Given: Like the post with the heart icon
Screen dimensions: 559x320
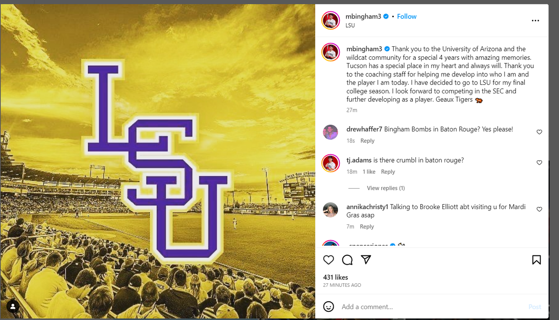Looking at the screenshot, I should (328, 260).
